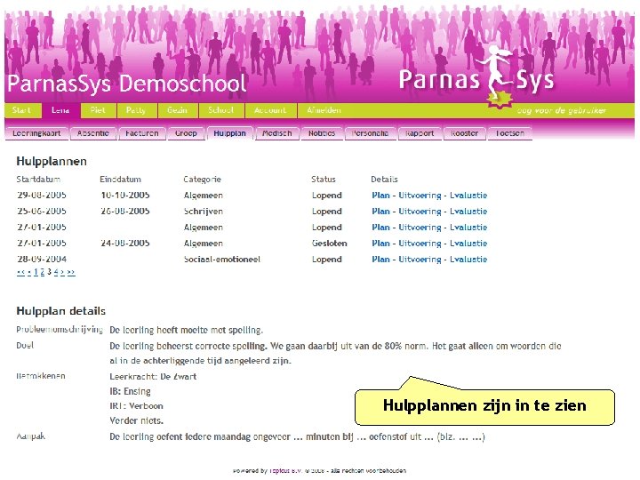Select the Hulpplan sub-tab
The image size is (640, 480).
pyautogui.click(x=230, y=133)
